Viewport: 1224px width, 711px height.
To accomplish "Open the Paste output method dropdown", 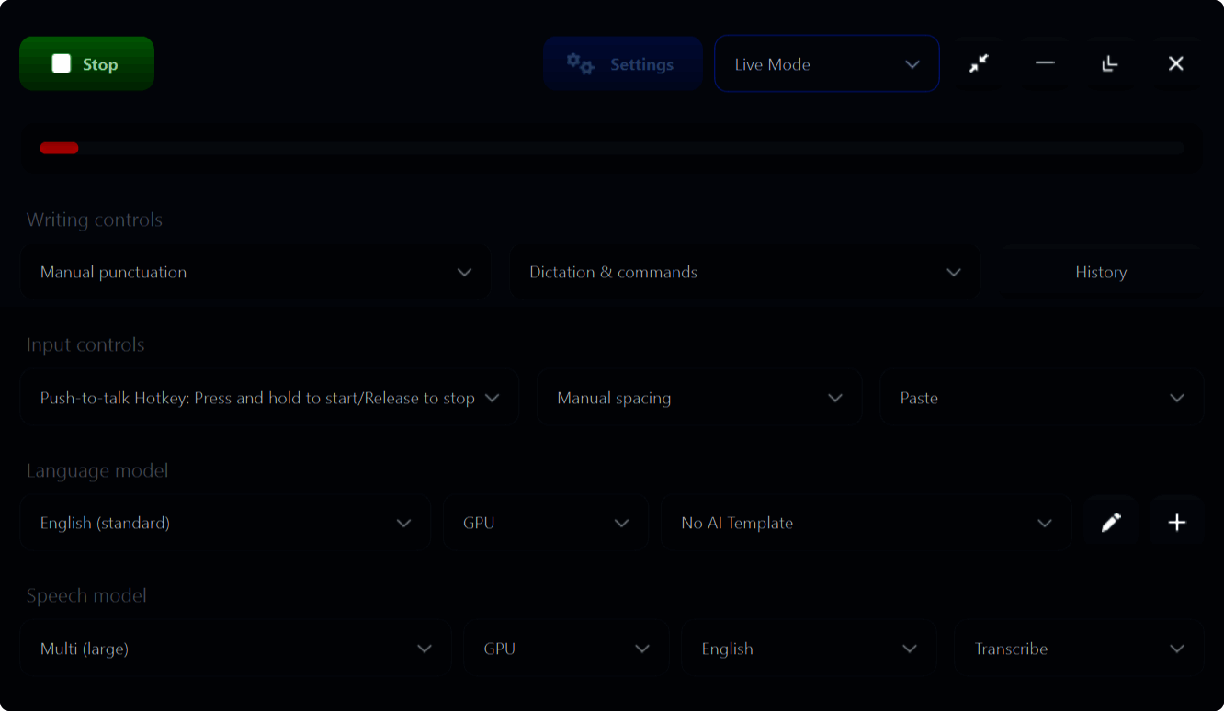I will point(1041,398).
